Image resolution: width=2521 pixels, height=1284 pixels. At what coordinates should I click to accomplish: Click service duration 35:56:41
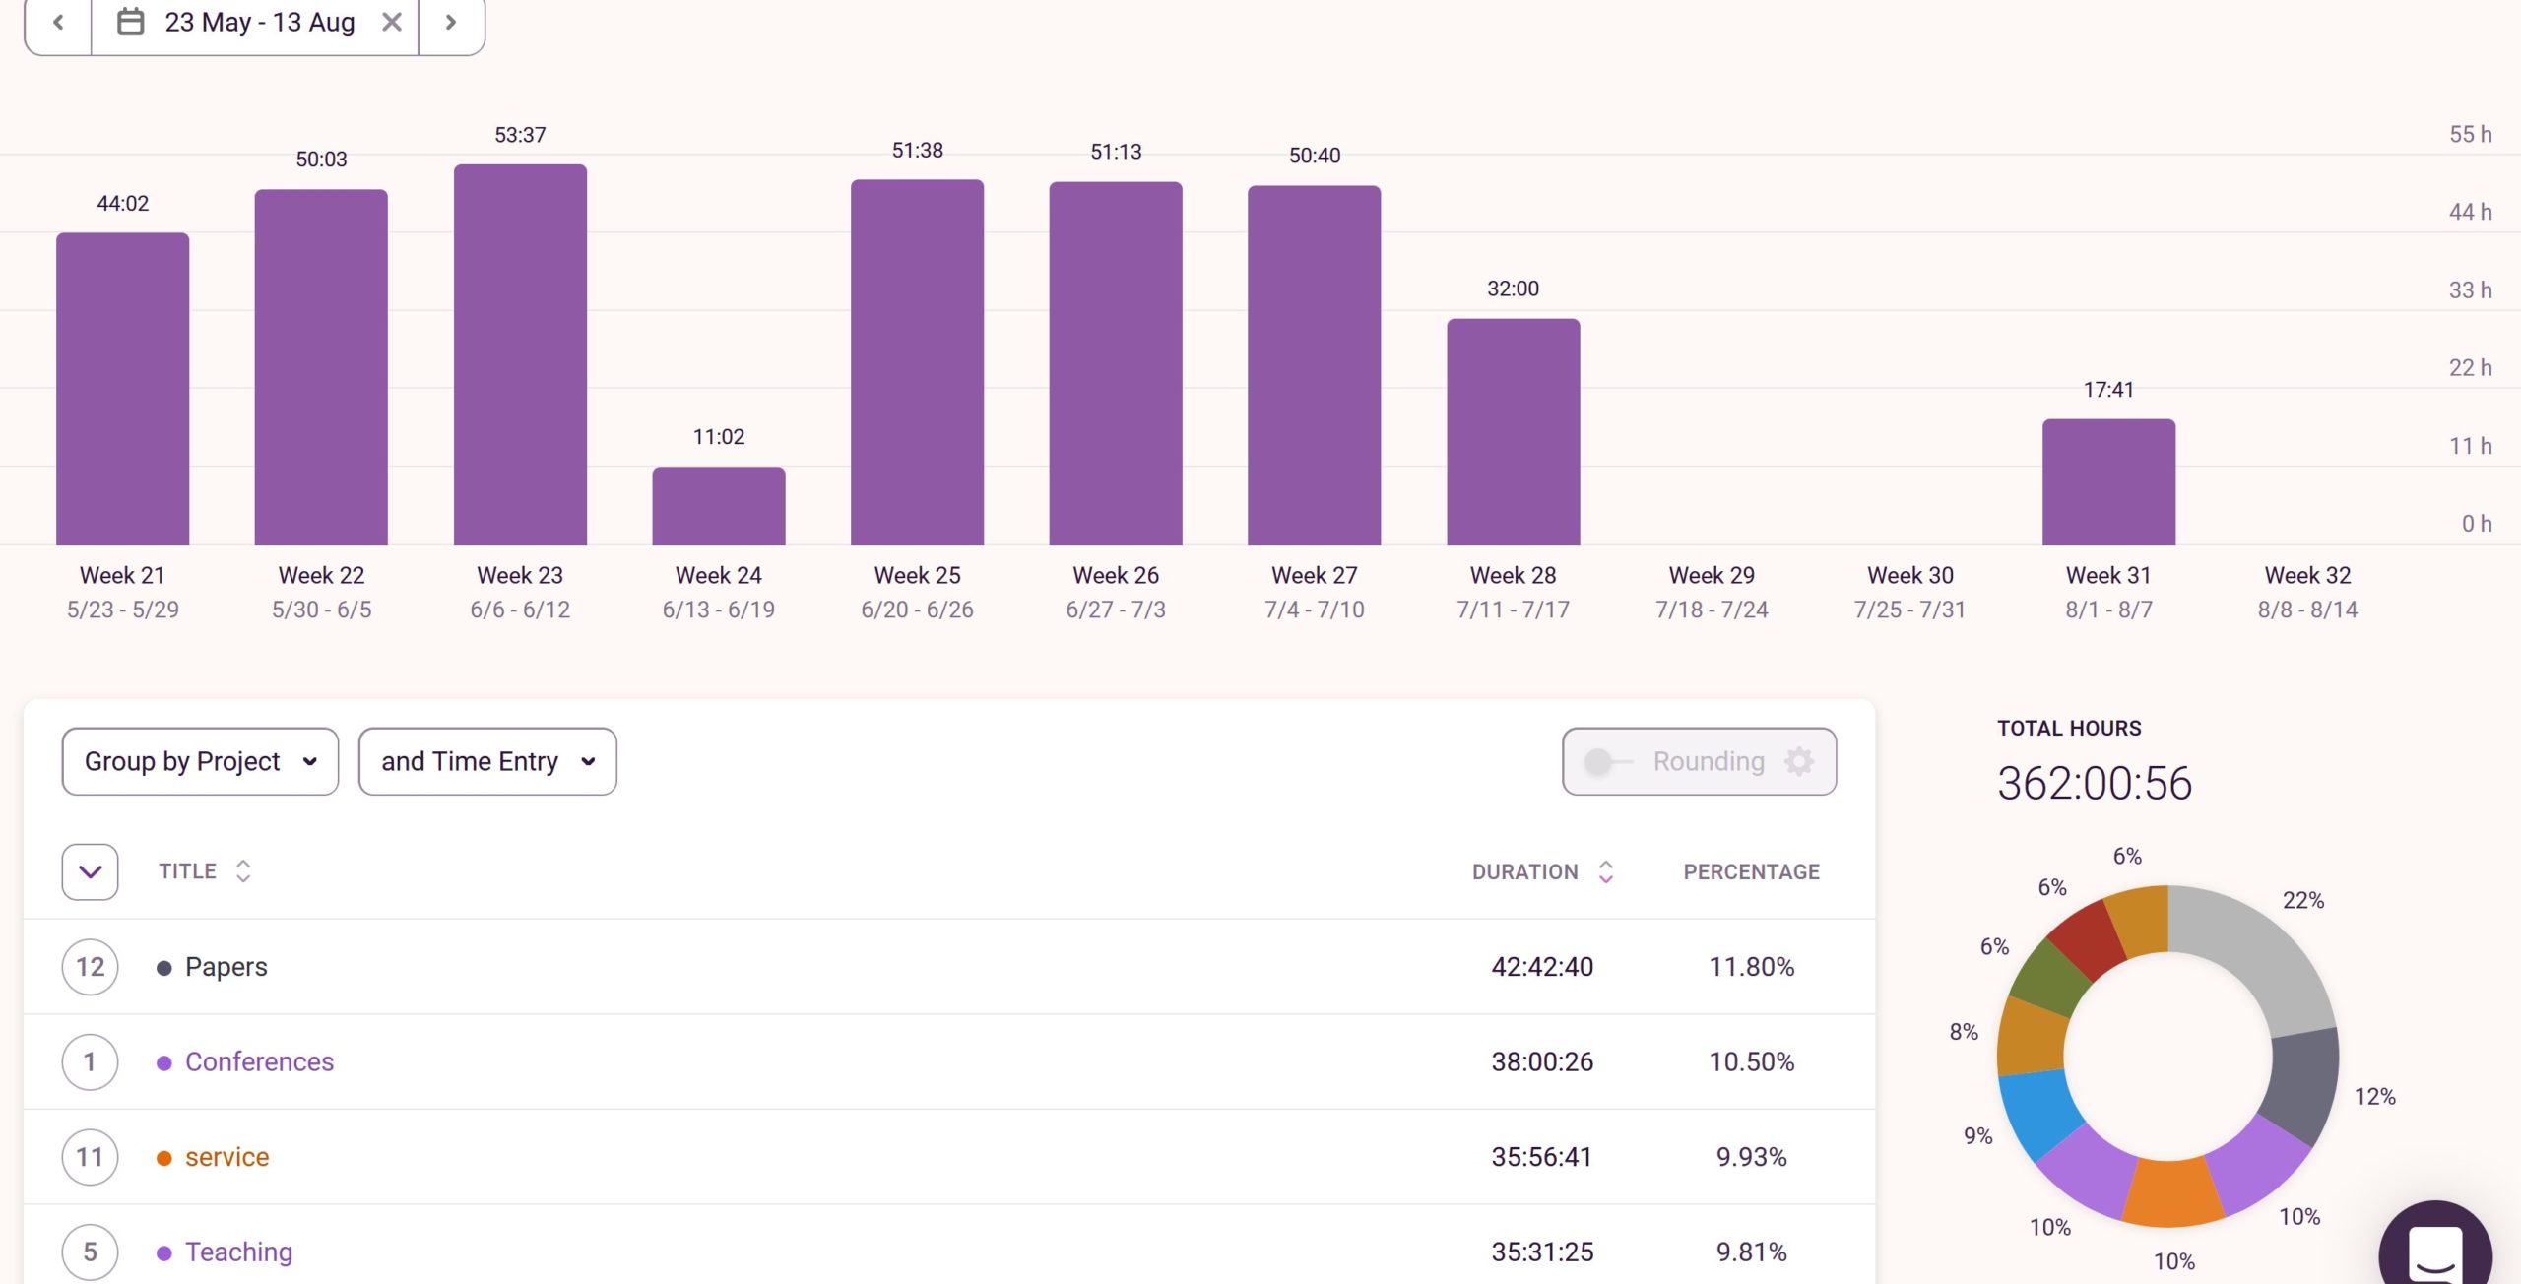tap(1542, 1157)
